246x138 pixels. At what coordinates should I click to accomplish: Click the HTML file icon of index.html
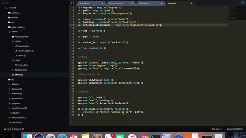[16, 65]
